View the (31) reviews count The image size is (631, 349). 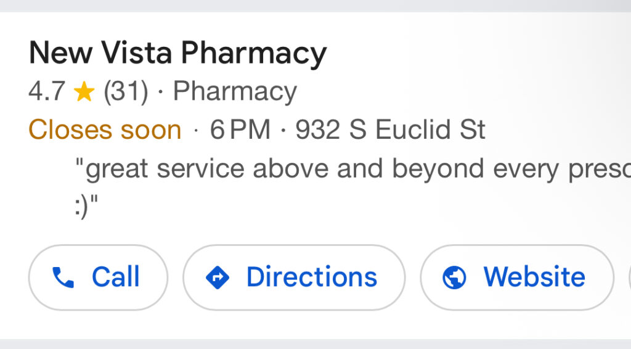tap(126, 92)
